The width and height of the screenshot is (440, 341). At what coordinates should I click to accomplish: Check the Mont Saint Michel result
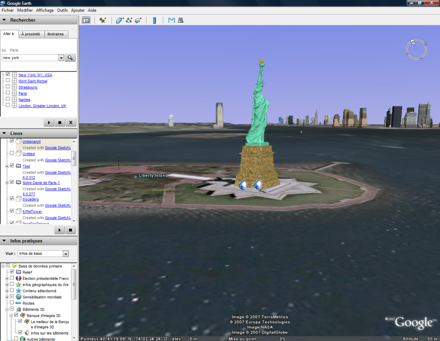(x=8, y=80)
